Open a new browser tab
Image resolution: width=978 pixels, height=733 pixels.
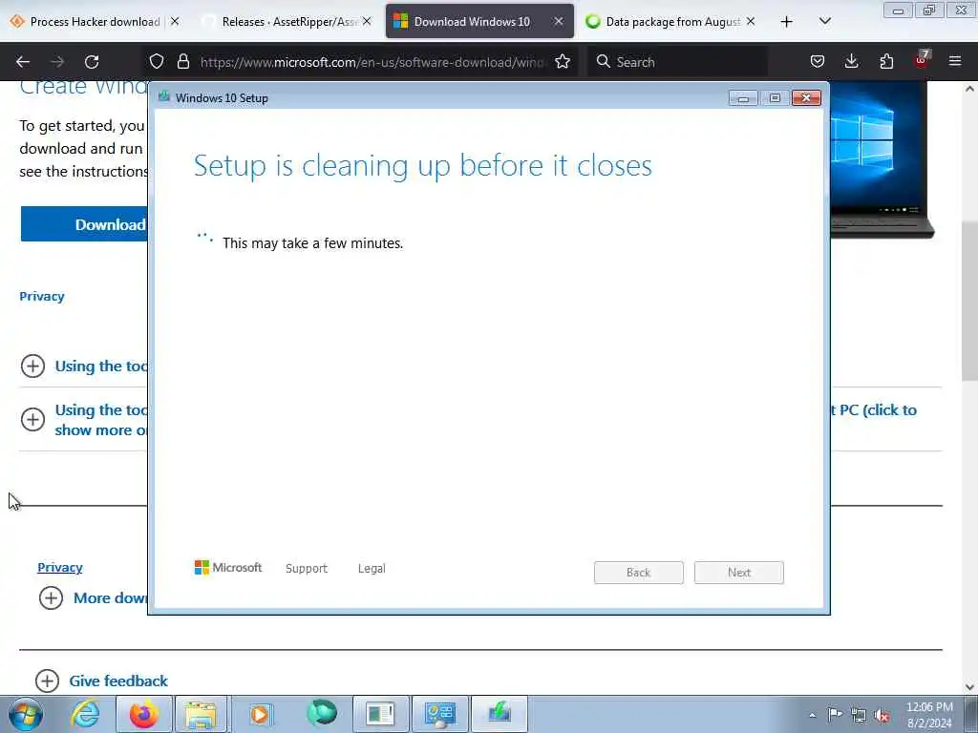click(x=787, y=22)
